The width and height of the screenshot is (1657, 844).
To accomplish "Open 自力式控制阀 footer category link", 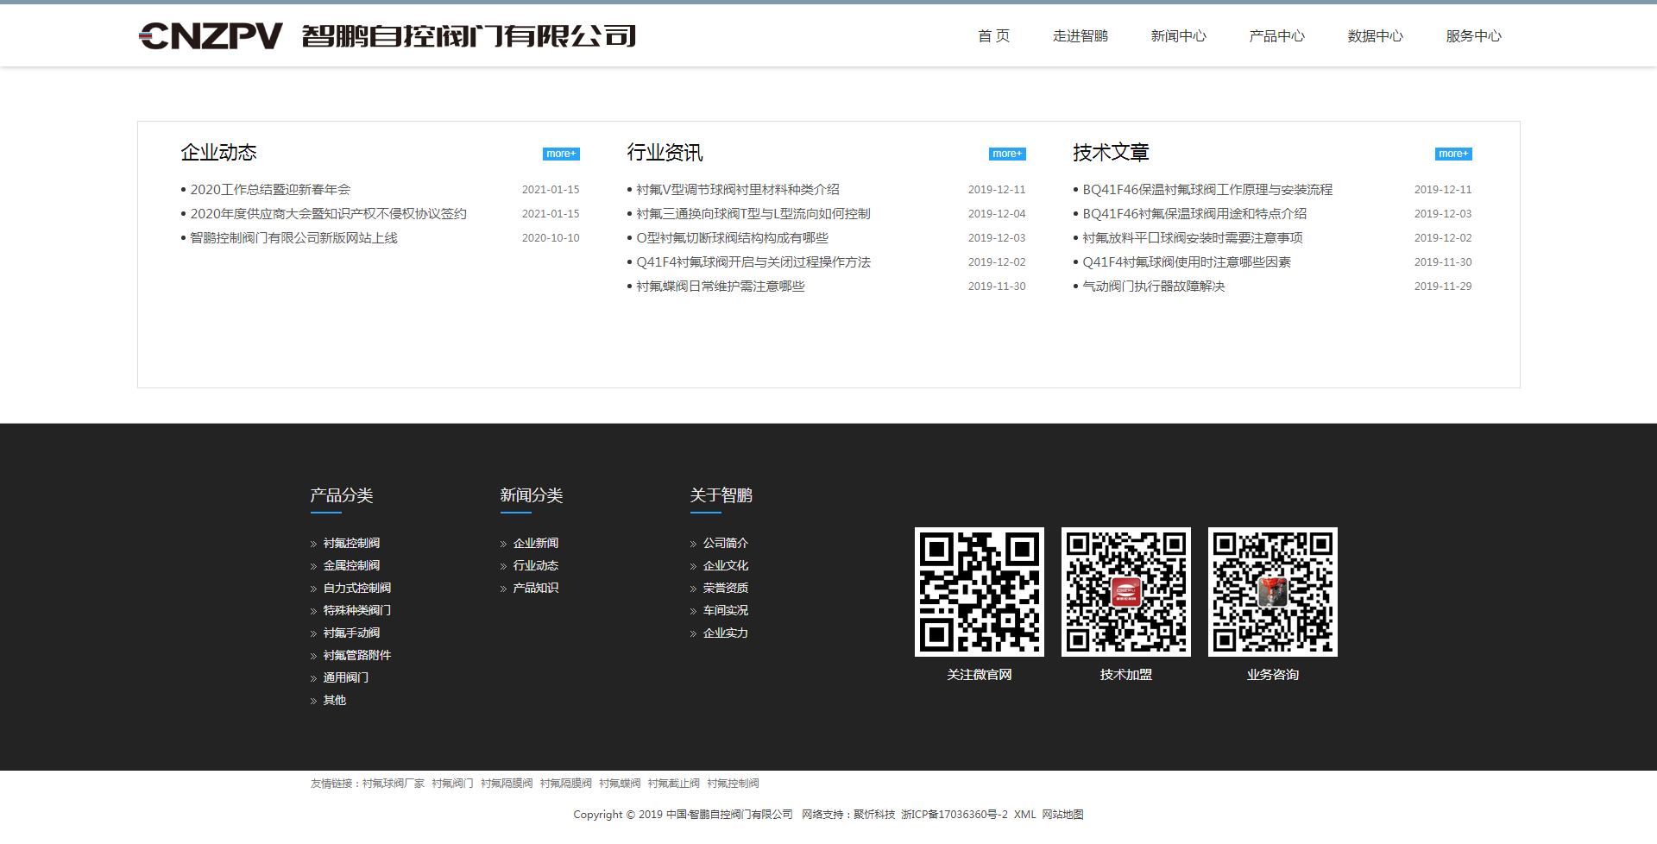I will pos(356,589).
